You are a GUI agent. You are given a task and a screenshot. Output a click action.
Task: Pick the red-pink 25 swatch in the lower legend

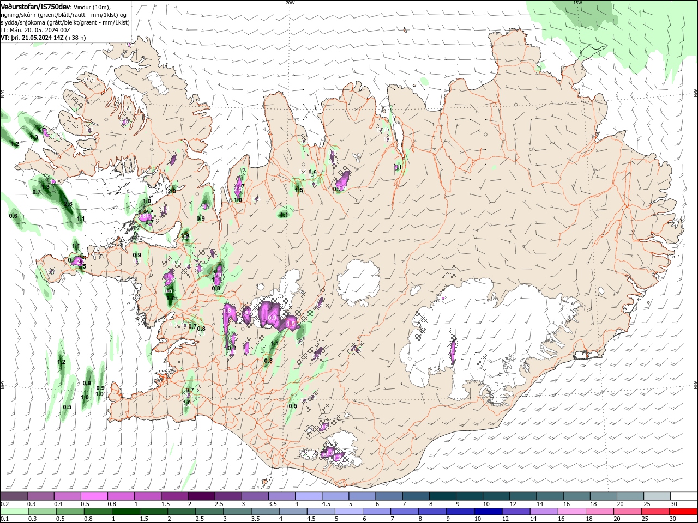(x=655, y=512)
